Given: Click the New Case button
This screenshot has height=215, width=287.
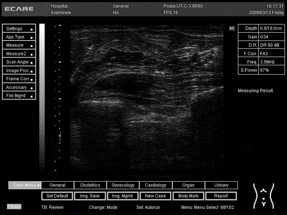Looking at the screenshot, I should pos(155,196).
